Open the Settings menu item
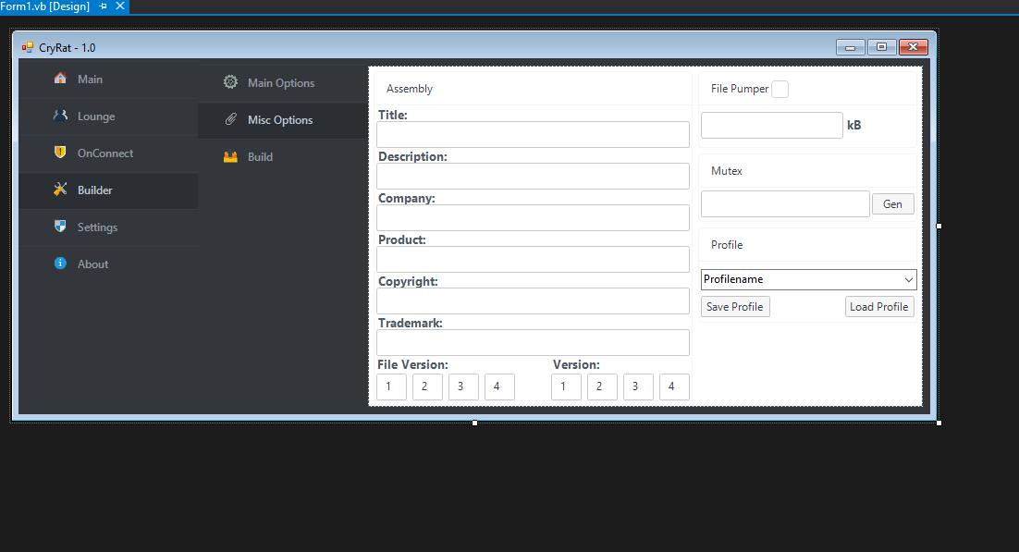Viewport: 1019px width, 552px height. click(108, 227)
